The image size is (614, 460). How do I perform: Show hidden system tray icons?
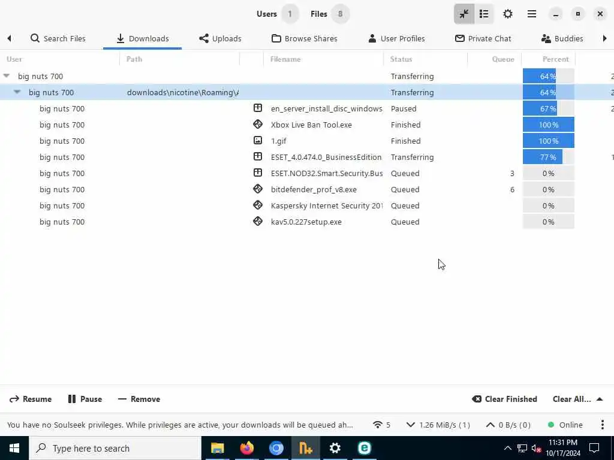pos(507,448)
